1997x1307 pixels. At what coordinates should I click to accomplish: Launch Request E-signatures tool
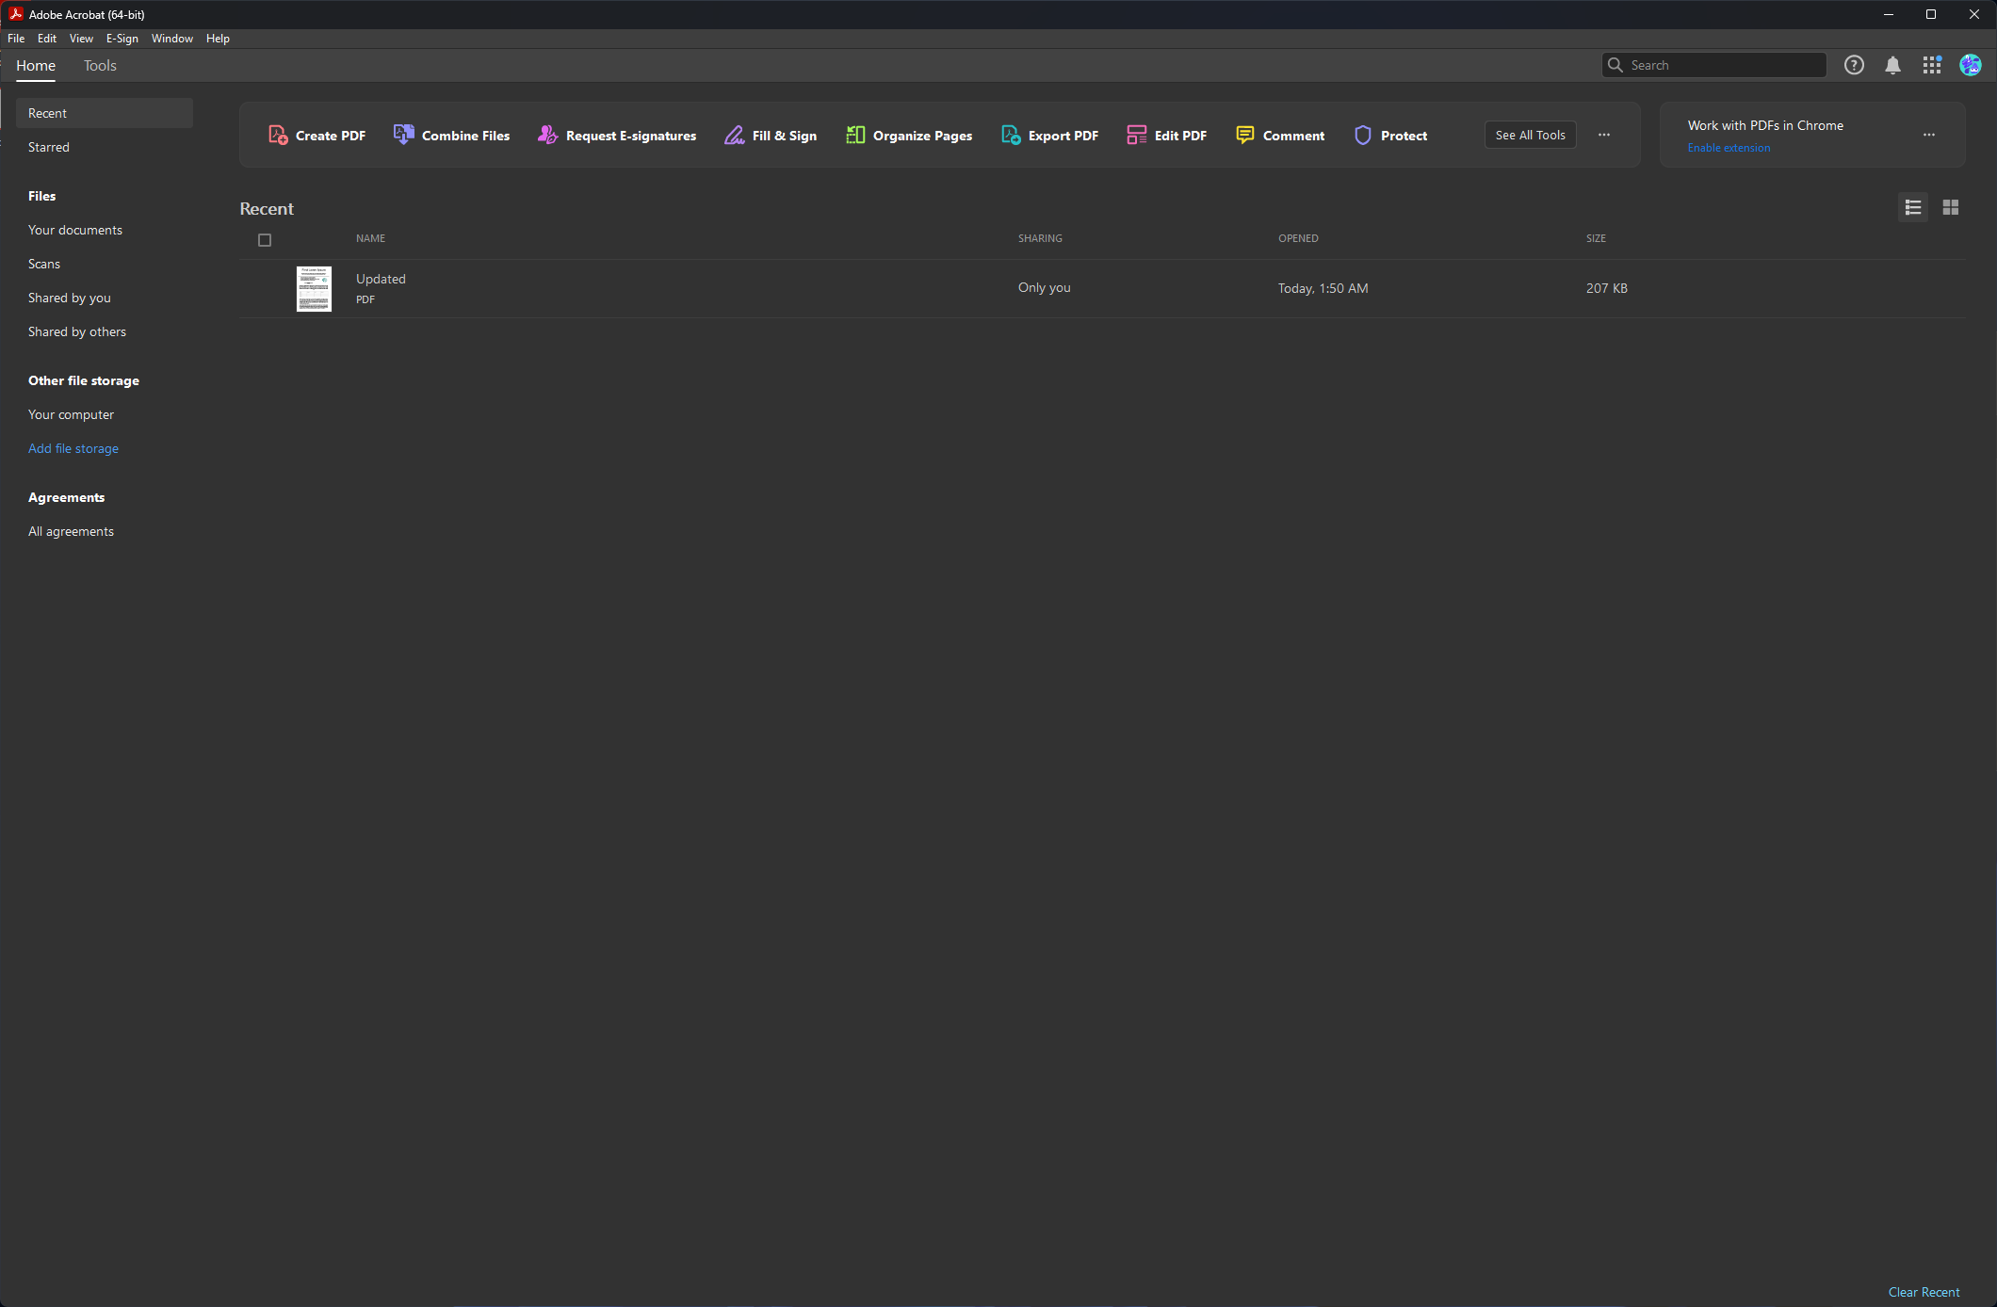click(x=617, y=136)
